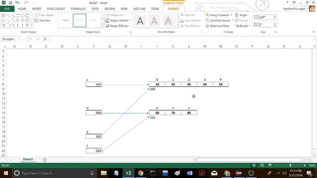Image resolution: width=317 pixels, height=178 pixels.
Task: Select the first dark line shape style
Action: (x=66, y=20)
